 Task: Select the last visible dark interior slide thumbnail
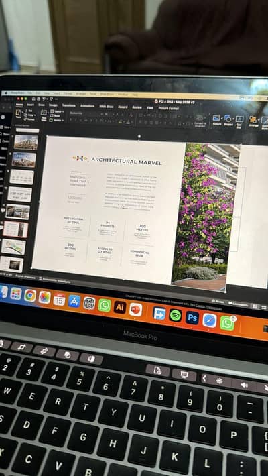[x=11, y=265]
